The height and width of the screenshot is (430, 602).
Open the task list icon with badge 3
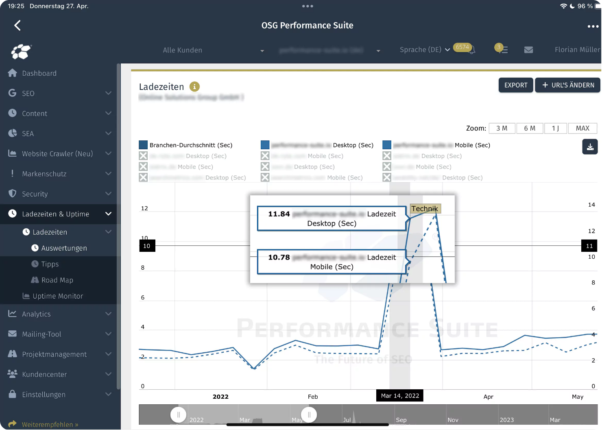(x=503, y=50)
